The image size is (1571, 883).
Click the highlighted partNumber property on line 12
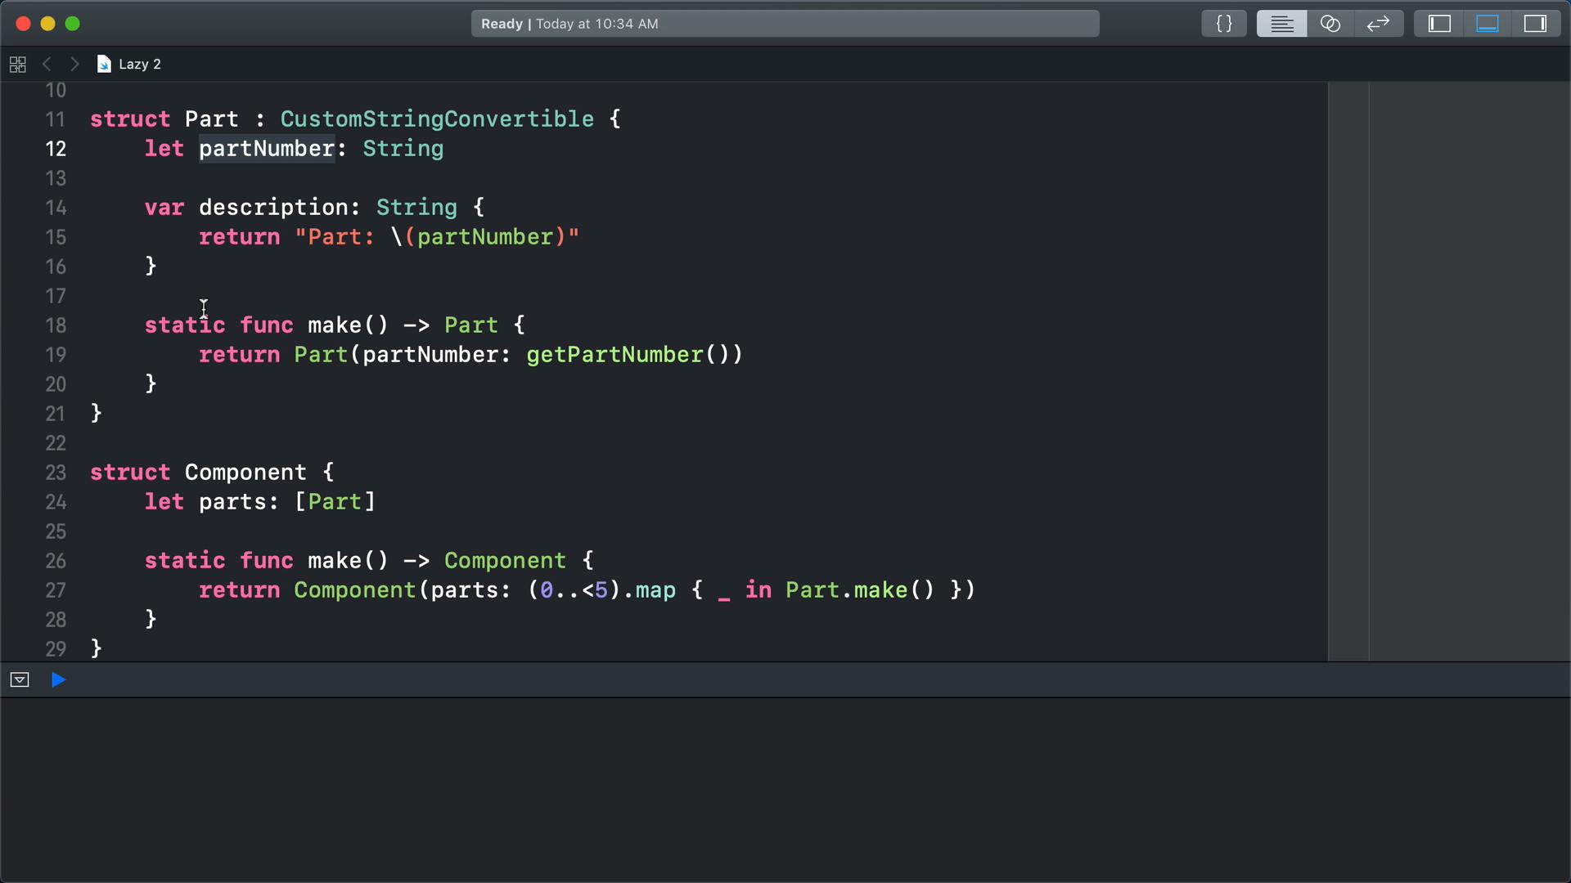(x=267, y=149)
